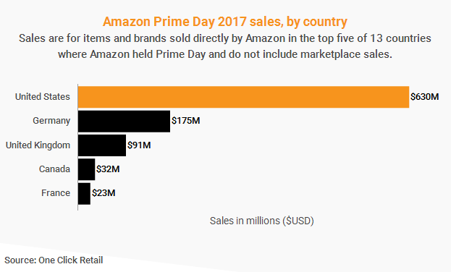The width and height of the screenshot is (451, 272).
Task: Click the Germany axis label
Action: pyautogui.click(x=51, y=121)
